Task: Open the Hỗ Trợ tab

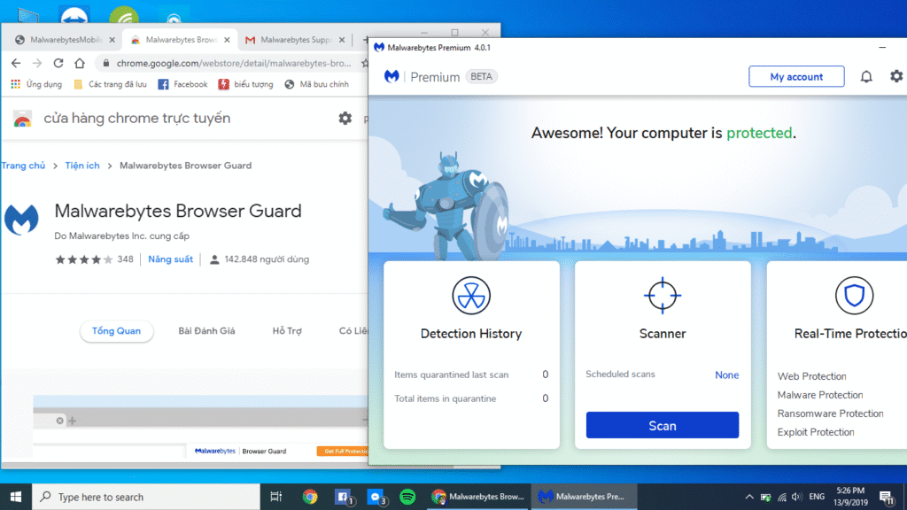Action: point(287,331)
